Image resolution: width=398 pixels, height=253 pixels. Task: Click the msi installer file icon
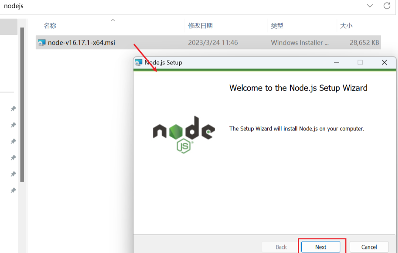[x=42, y=43]
